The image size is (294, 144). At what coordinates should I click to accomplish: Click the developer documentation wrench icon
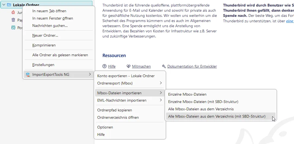tap(164, 66)
